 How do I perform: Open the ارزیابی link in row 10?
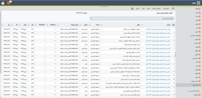click(158, 64)
